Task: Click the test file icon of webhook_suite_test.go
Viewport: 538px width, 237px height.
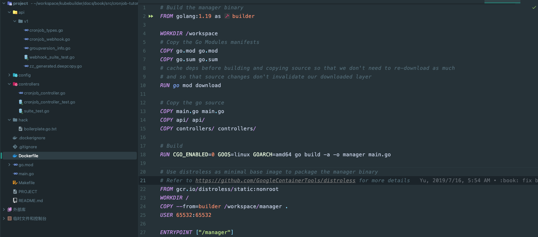Action: pyautogui.click(x=26, y=57)
